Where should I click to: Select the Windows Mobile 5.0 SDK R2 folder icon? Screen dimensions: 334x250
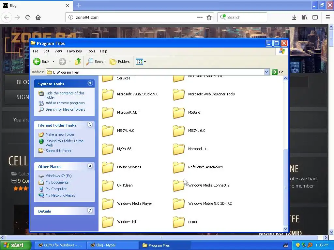[179, 204]
